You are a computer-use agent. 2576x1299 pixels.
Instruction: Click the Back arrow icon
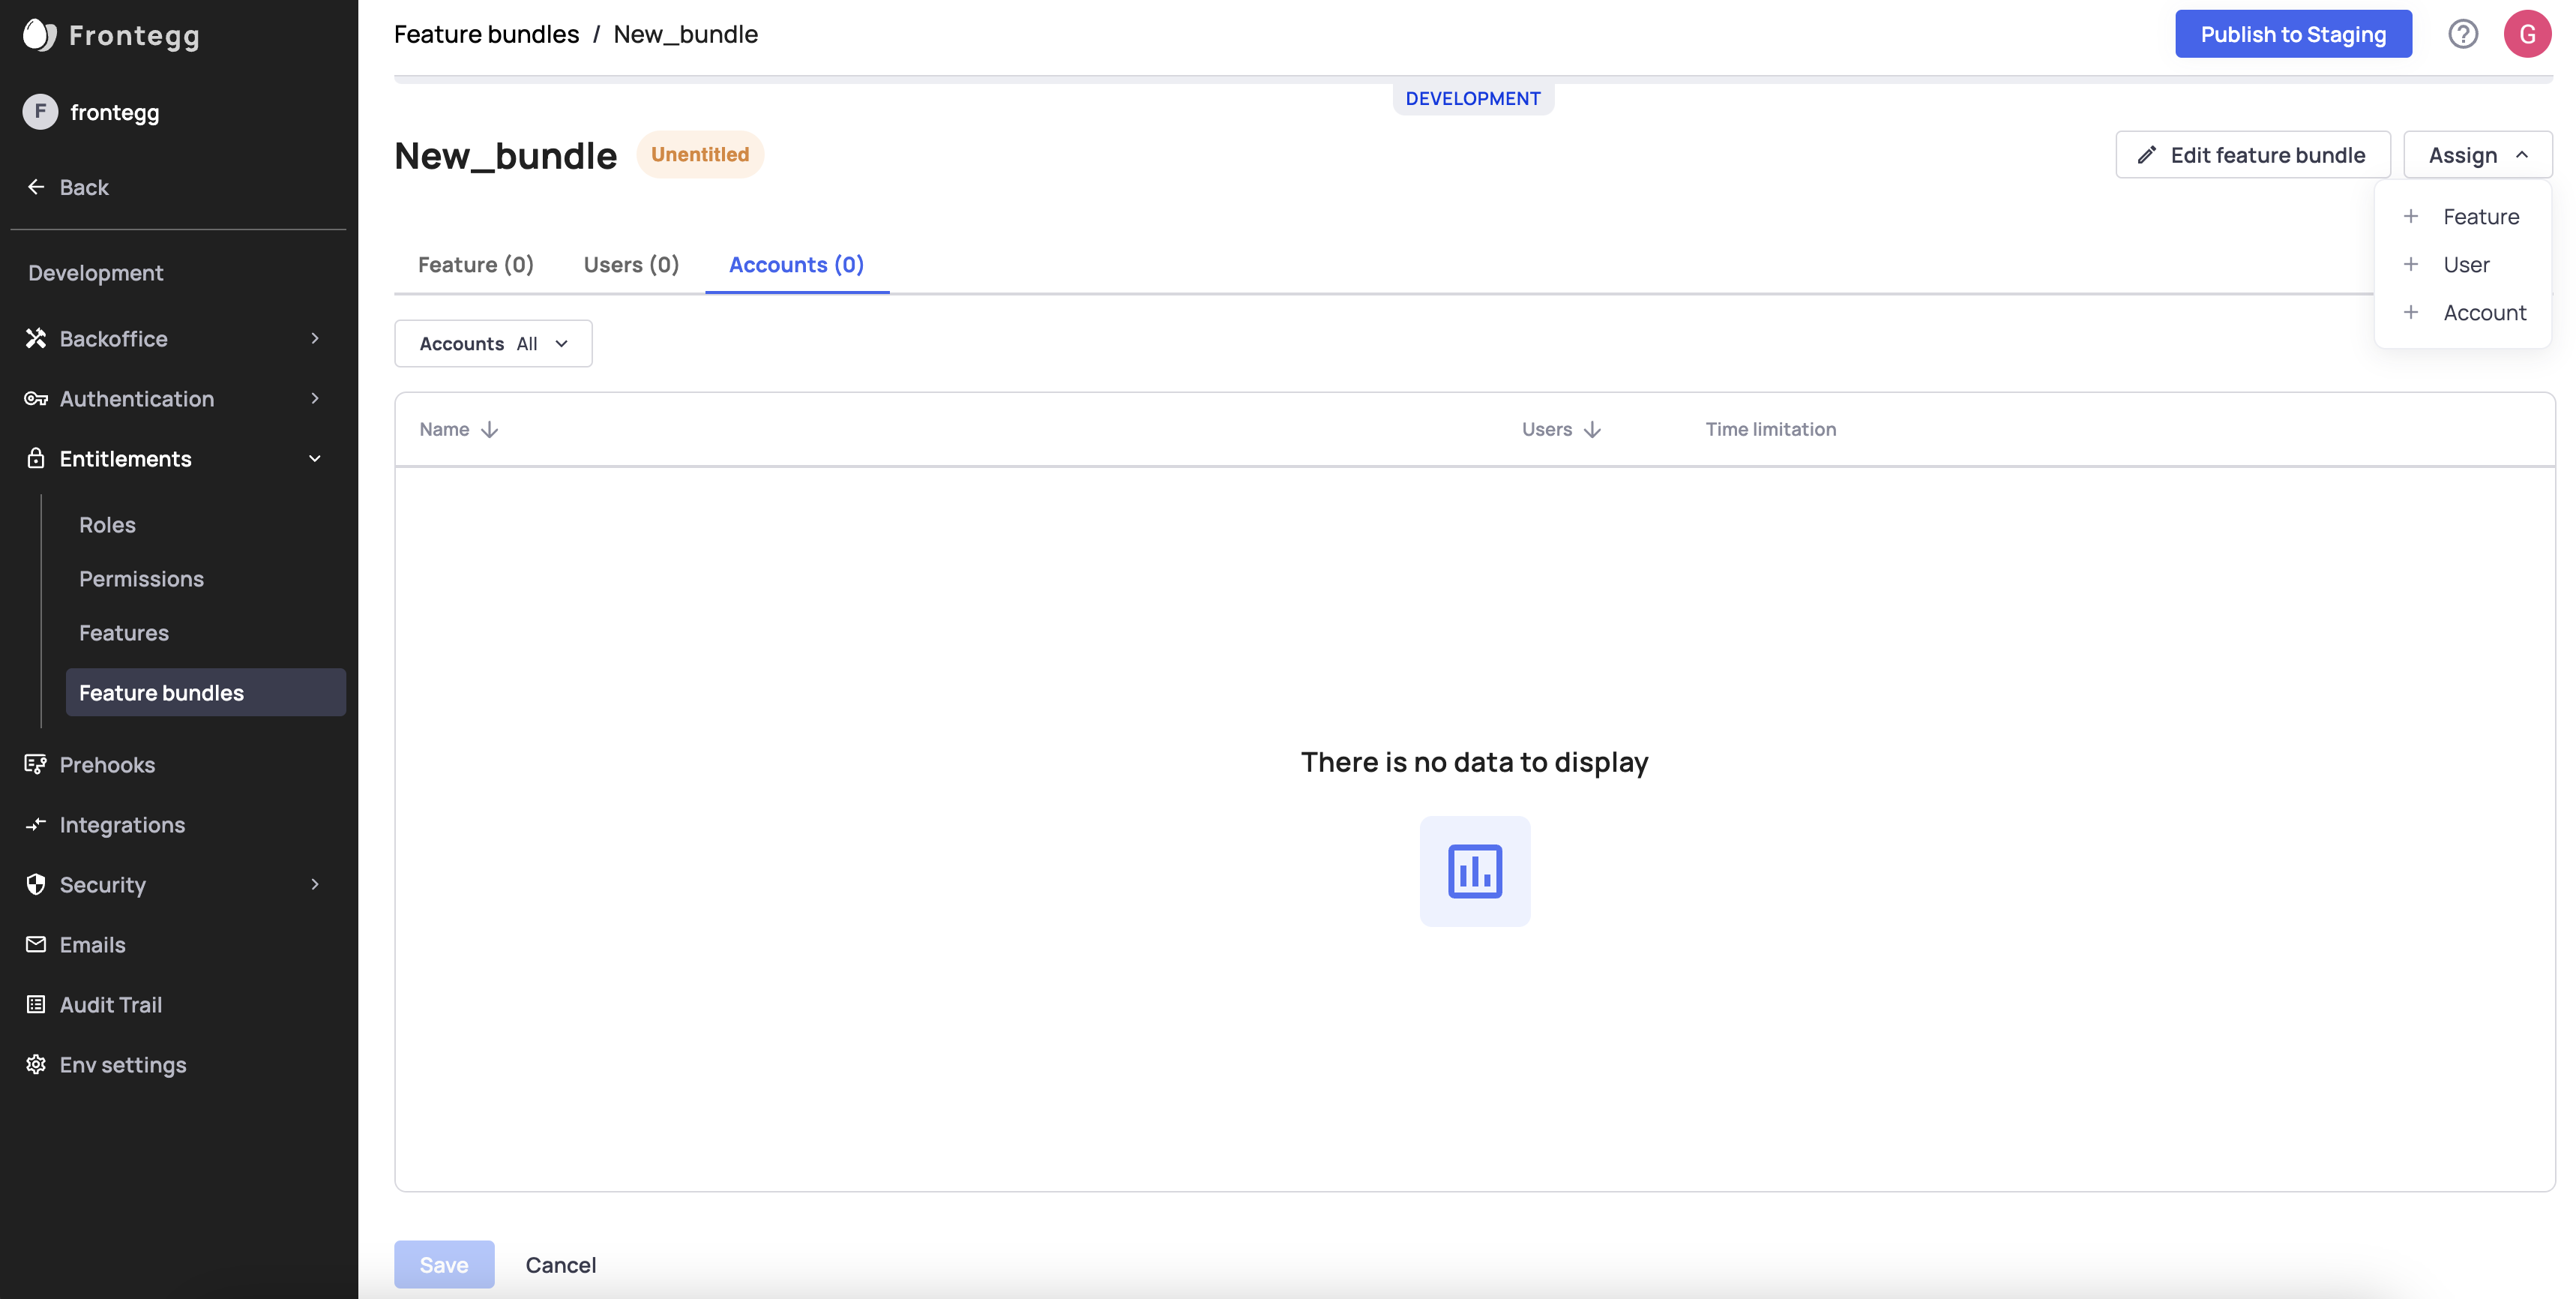pos(36,187)
